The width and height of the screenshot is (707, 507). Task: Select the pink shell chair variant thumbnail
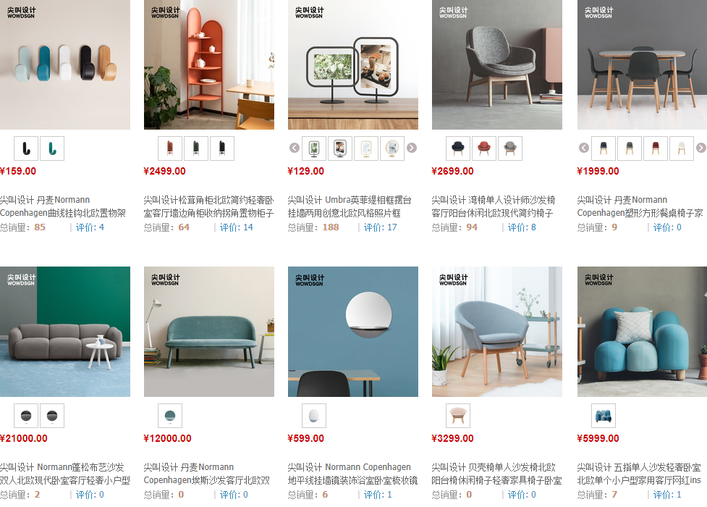458,416
